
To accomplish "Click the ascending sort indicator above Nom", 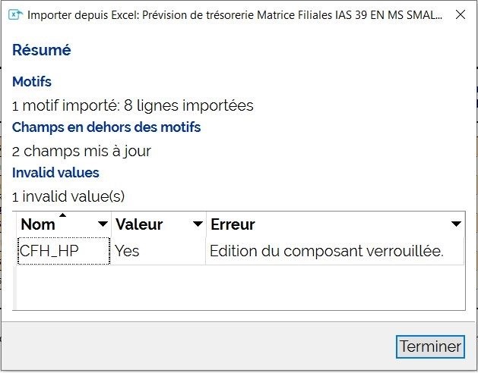I will point(62,215).
